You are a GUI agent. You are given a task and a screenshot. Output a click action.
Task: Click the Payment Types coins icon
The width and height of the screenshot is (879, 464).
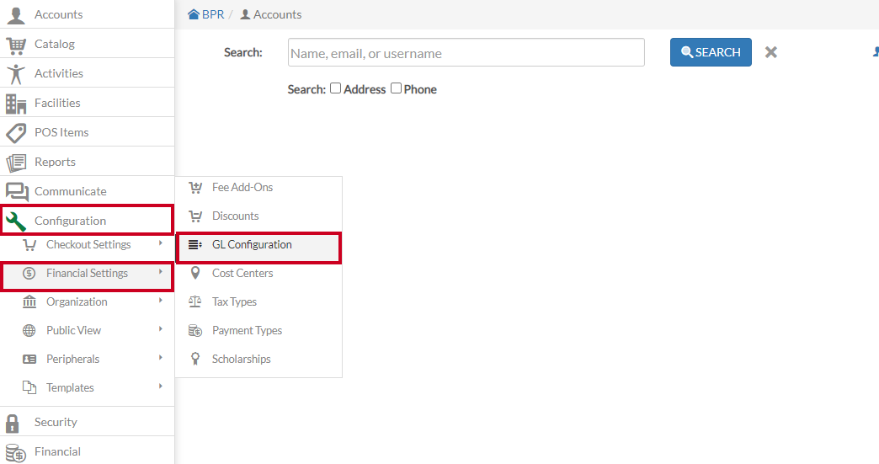click(x=195, y=331)
